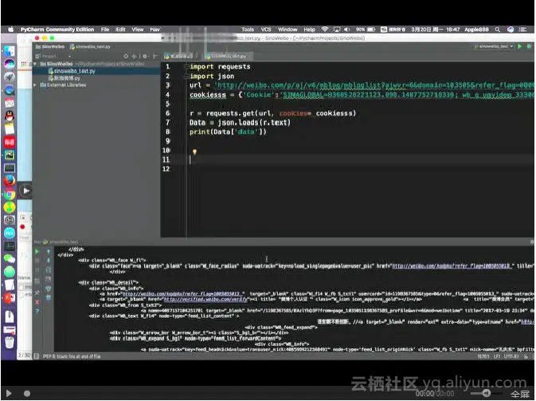Screen dimensions: 536x401
Task: Collapse the SinoWeibo project folder
Action: pos(35,64)
